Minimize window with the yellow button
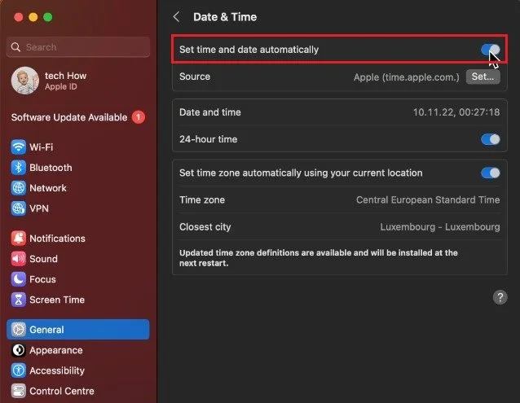The width and height of the screenshot is (520, 403). (x=33, y=17)
